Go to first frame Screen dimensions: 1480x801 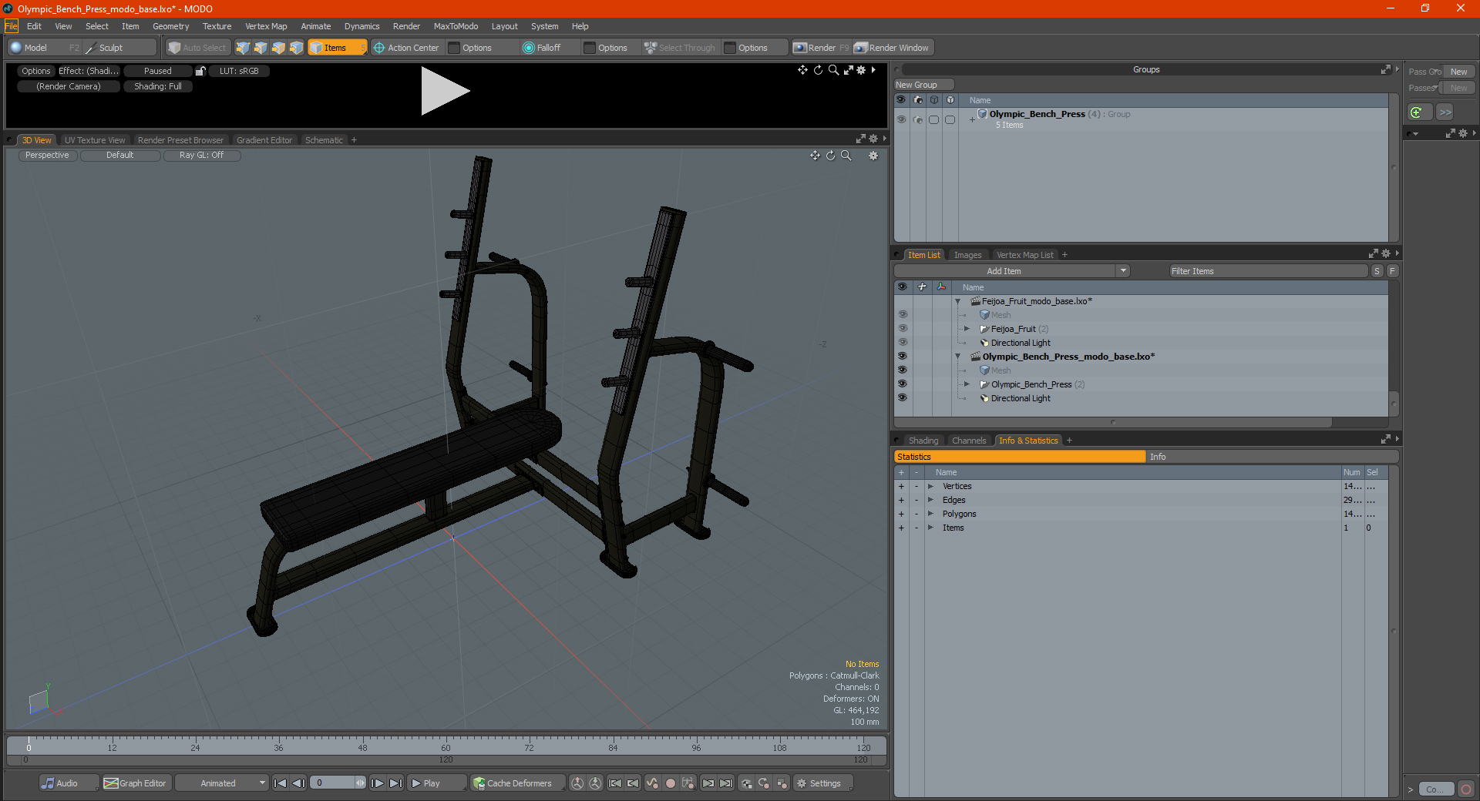point(281,783)
